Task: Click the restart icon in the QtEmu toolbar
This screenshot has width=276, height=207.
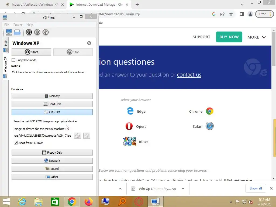Action: [45, 32]
